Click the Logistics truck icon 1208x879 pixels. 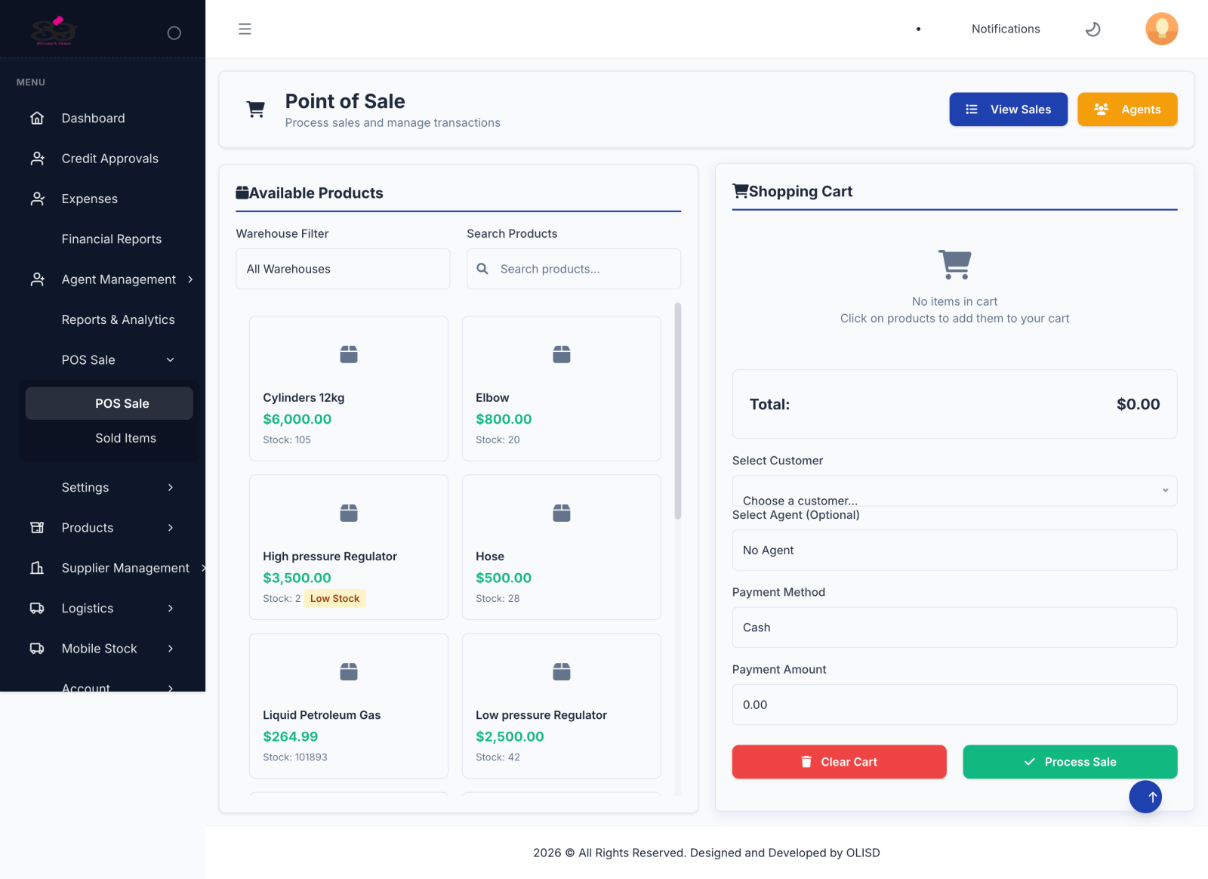click(x=37, y=609)
